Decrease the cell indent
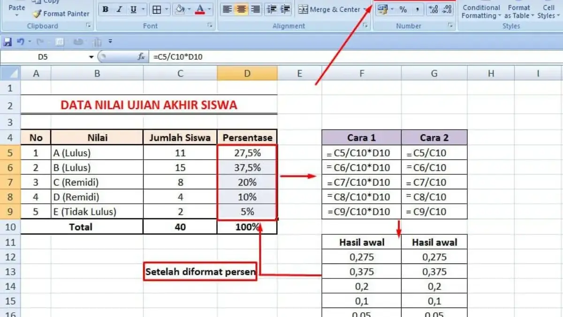This screenshot has width=563, height=317. (271, 9)
